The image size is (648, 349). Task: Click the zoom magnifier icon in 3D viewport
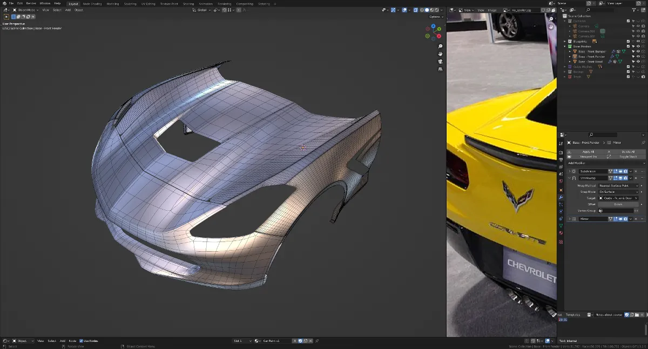coord(441,46)
